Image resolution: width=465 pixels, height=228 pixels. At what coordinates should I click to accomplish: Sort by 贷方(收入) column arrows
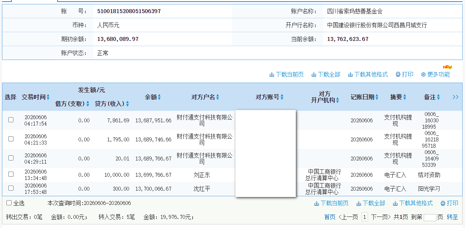tap(127, 104)
